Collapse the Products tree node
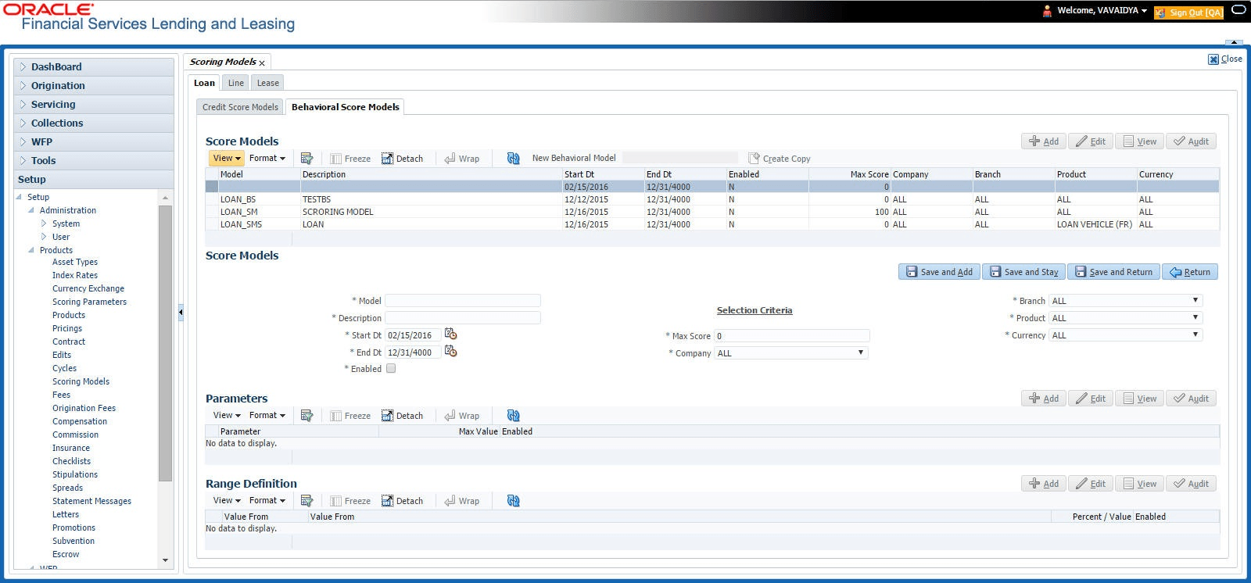Viewport: 1251px width, 583px height. coord(31,250)
